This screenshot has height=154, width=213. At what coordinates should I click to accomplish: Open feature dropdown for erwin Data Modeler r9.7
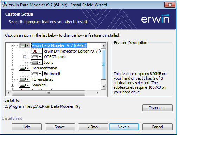click(25, 45)
